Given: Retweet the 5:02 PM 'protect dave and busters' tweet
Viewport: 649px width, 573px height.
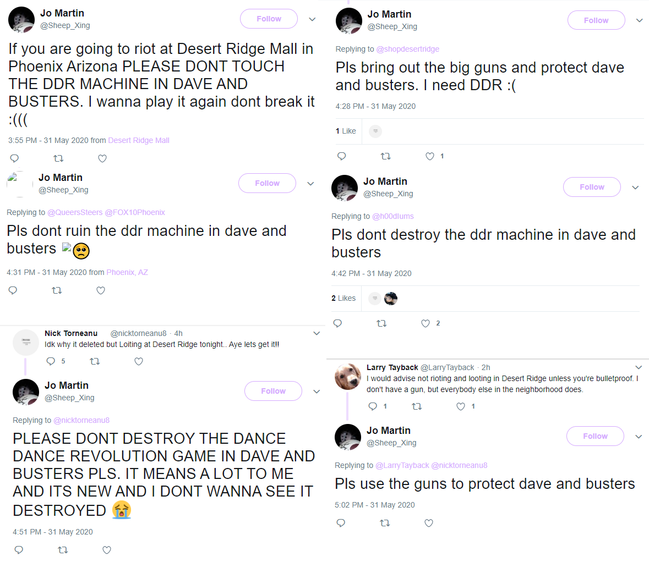Looking at the screenshot, I should coord(385,523).
